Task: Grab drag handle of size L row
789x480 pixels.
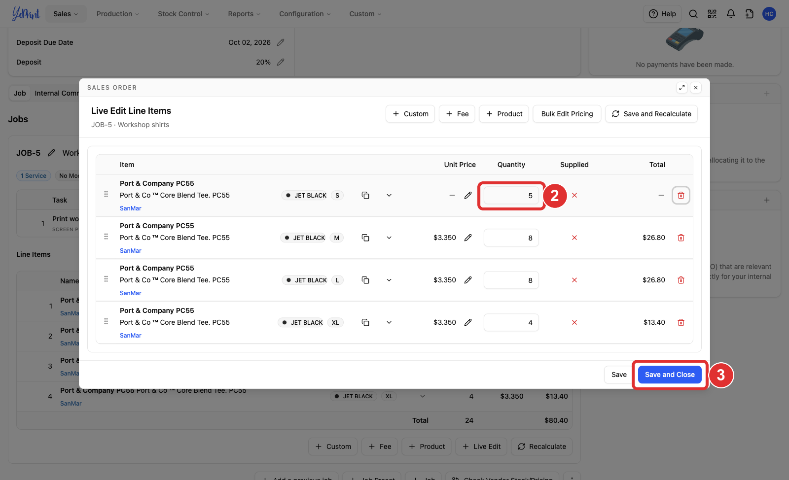Action: [106, 279]
